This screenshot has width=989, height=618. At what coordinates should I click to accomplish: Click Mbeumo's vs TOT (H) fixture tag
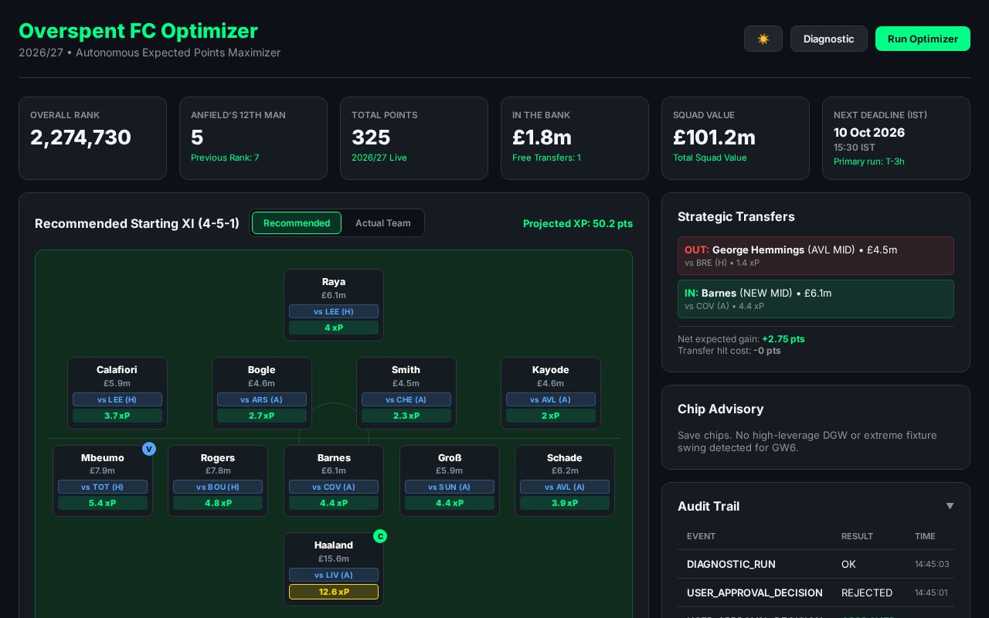[103, 487]
